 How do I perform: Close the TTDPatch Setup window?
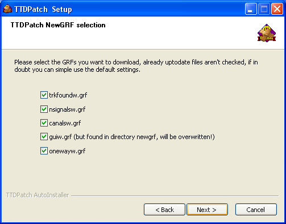pos(277,9)
